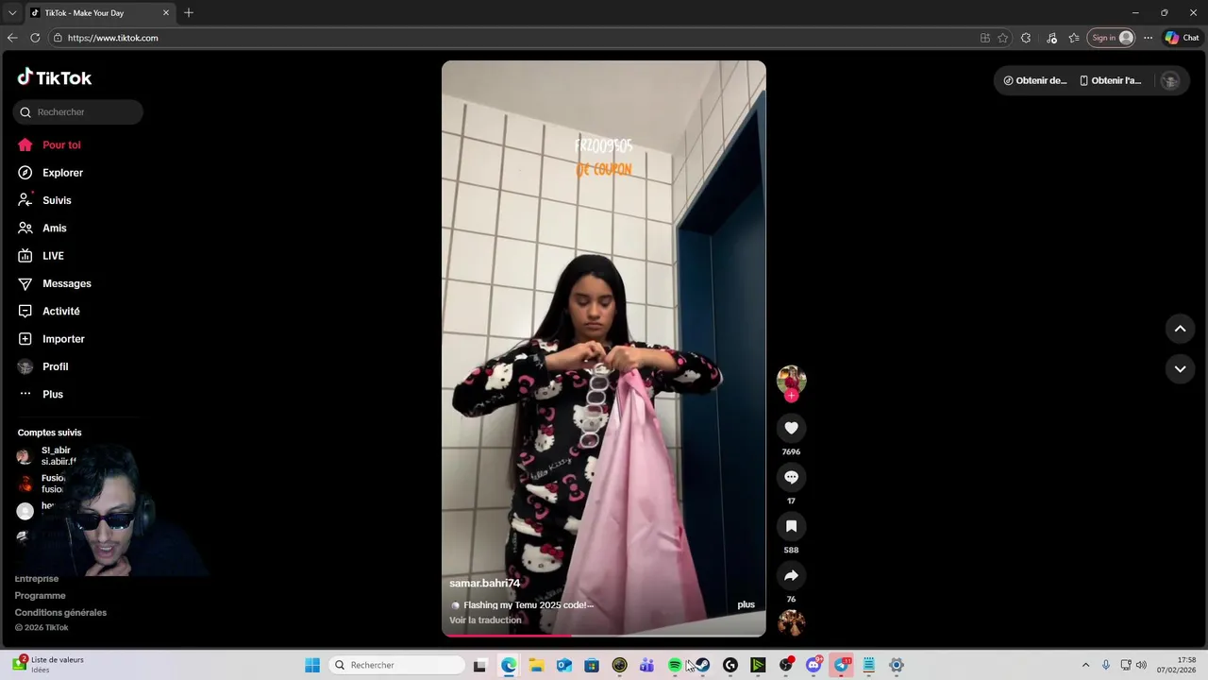Click the Rechercher search field in TikTok
Image resolution: width=1208 pixels, height=680 pixels.
(78, 112)
